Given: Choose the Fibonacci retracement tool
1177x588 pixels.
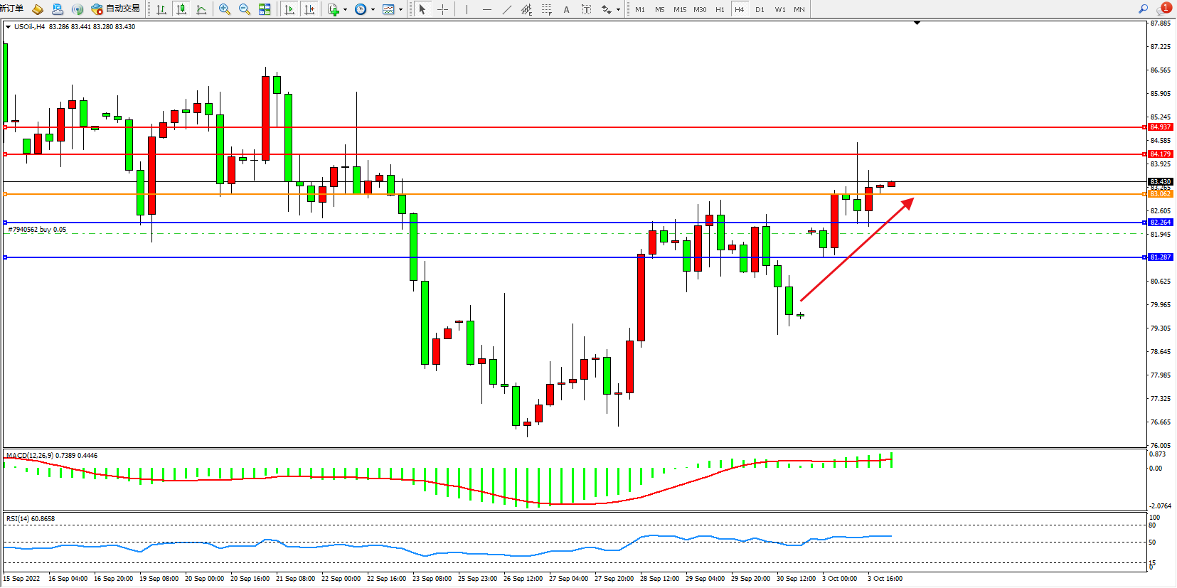Looking at the screenshot, I should tap(546, 9).
